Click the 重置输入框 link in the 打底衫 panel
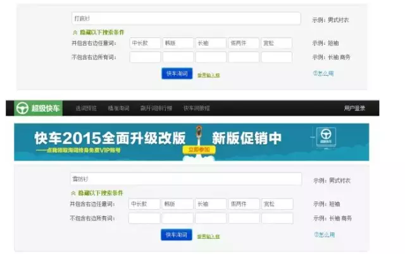This screenshot has height=254, width=405. click(x=209, y=75)
